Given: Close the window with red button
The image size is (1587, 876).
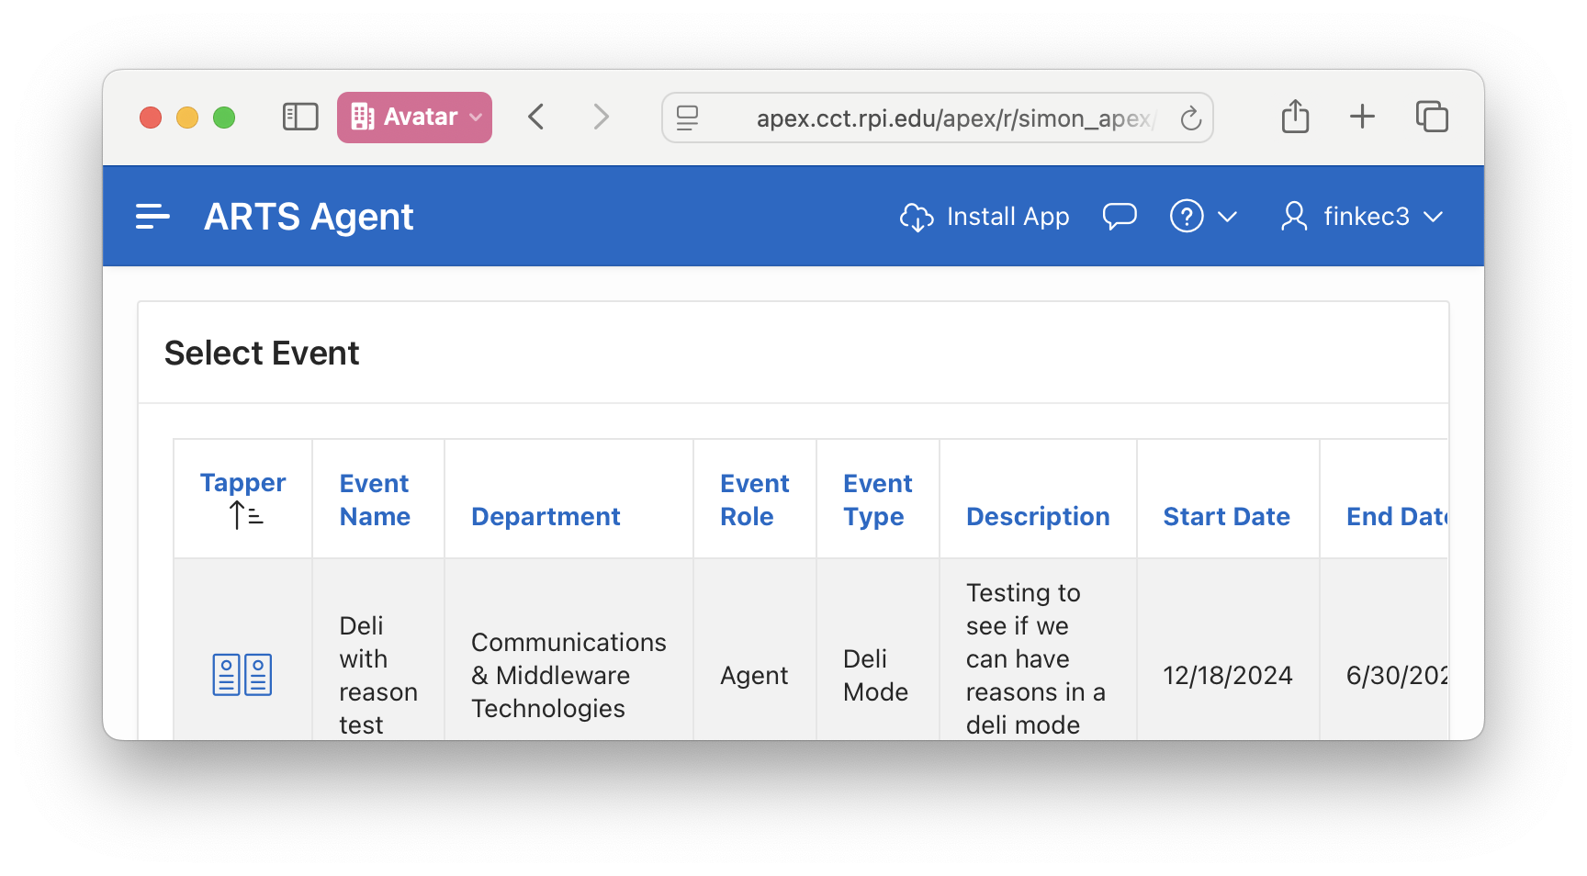Looking at the screenshot, I should (151, 118).
